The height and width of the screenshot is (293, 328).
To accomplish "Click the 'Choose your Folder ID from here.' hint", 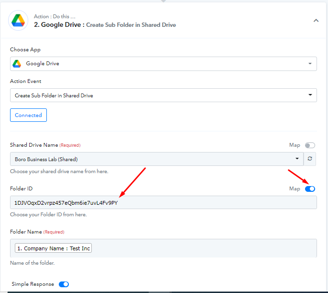I will [49, 214].
